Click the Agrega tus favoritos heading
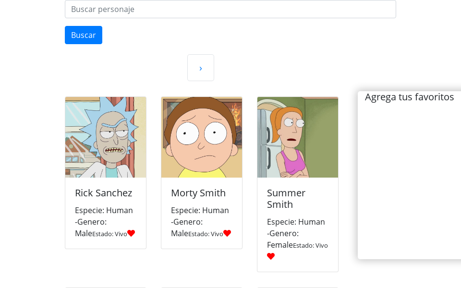The image size is (461, 288). click(409, 97)
